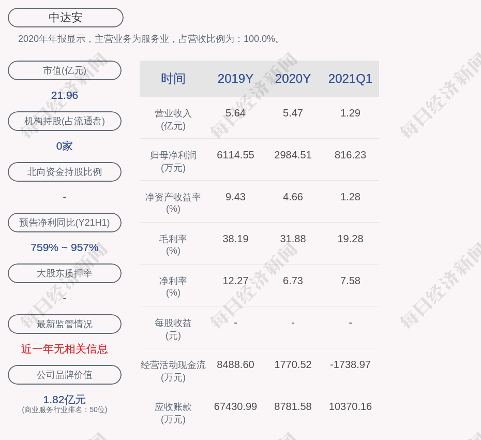The image size is (481, 440).
Task: Select the 公司品牌价值 label pill
Action: tap(65, 375)
